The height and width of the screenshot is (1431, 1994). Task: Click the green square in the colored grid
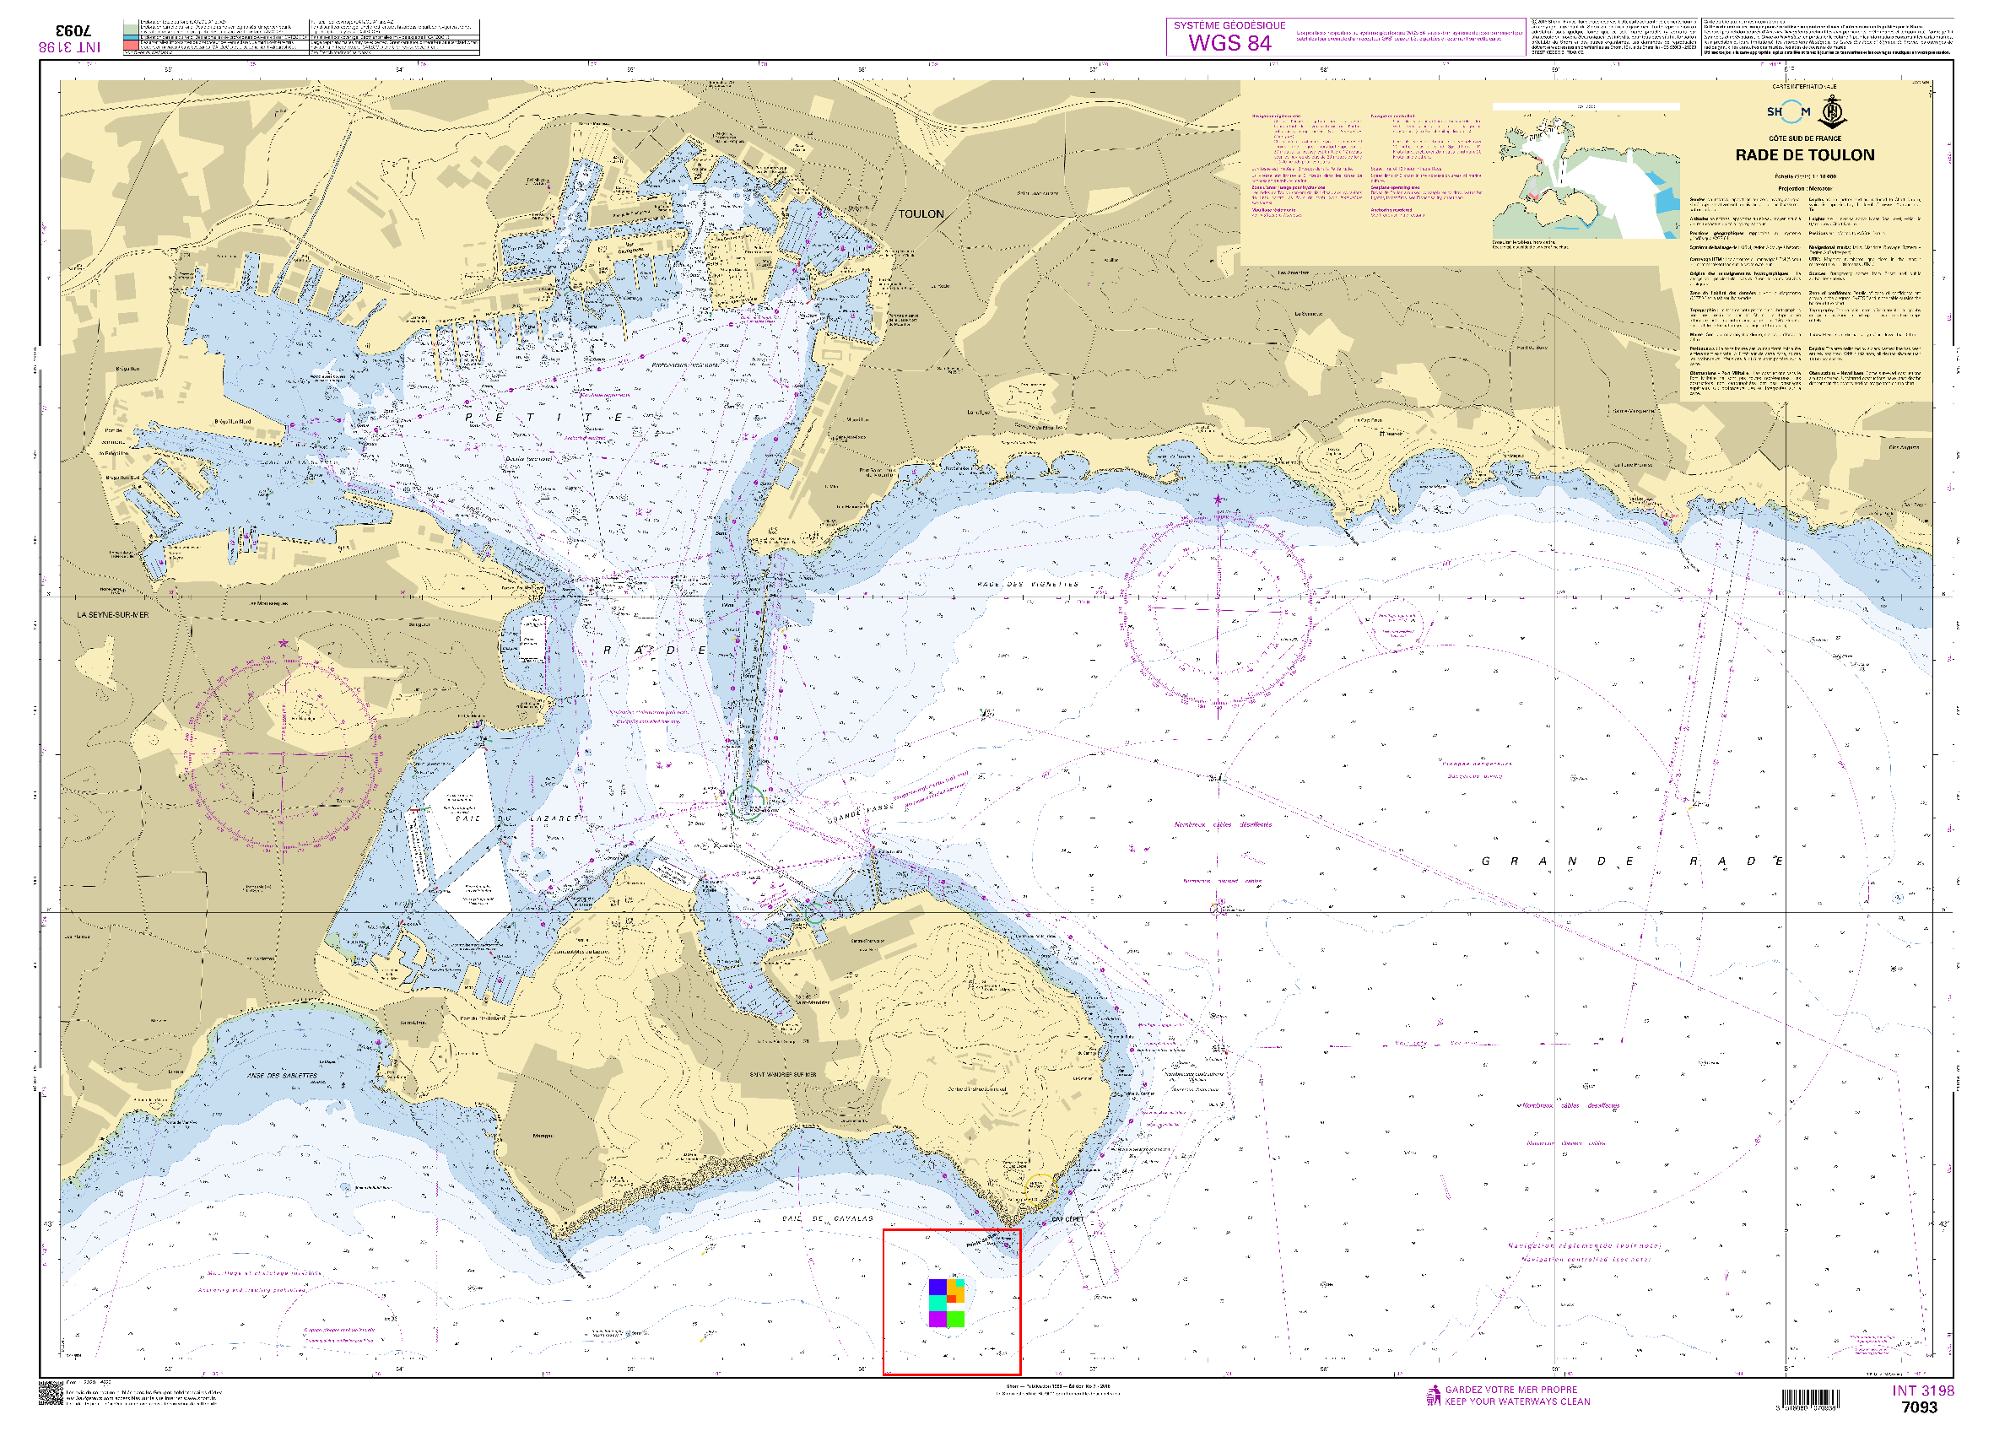(x=956, y=1320)
